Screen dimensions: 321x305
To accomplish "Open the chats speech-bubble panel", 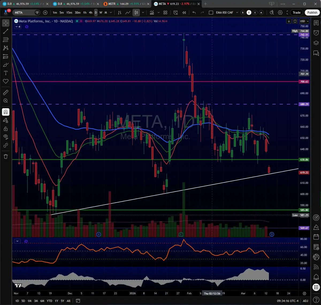I will click(x=316, y=53).
